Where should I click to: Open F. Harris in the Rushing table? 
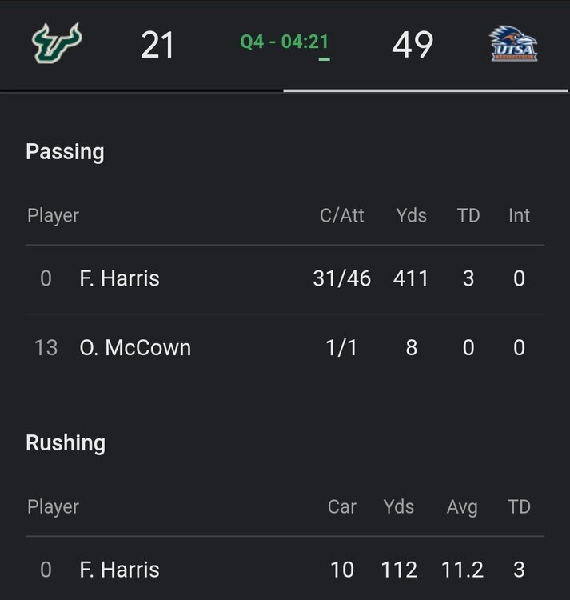pyautogui.click(x=120, y=570)
